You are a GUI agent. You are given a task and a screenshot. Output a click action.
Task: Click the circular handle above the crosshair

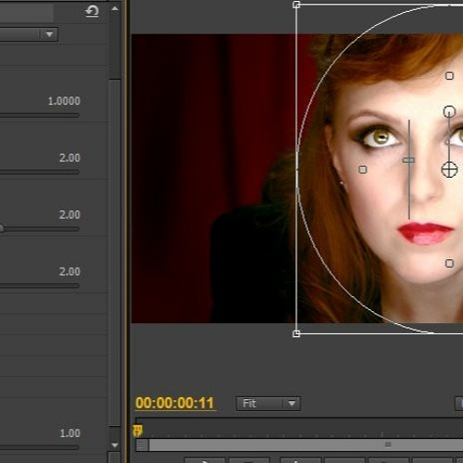(449, 111)
